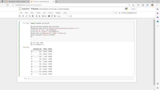Close the Practice Jupyter Notebook tab

pyautogui.click(x=53, y=2)
